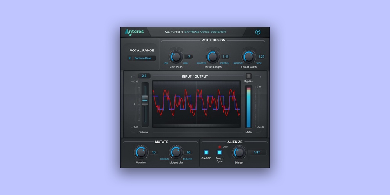Screen dimensions: 390x195
Task: Click the Throat Width knob
Action: (248, 57)
